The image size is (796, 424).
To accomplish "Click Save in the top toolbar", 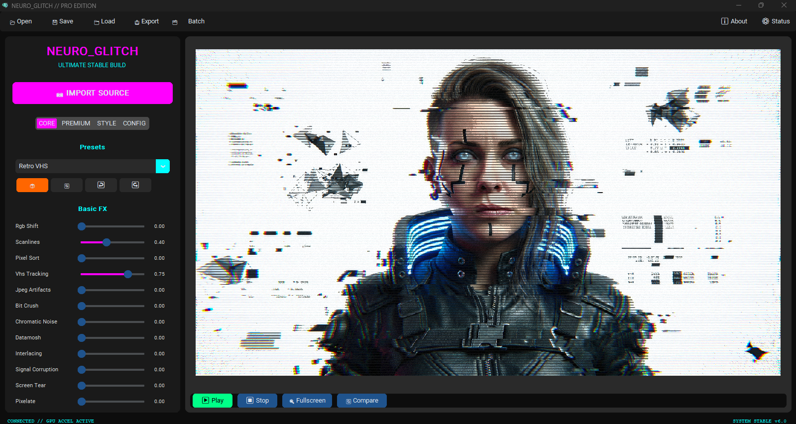I will click(x=63, y=21).
